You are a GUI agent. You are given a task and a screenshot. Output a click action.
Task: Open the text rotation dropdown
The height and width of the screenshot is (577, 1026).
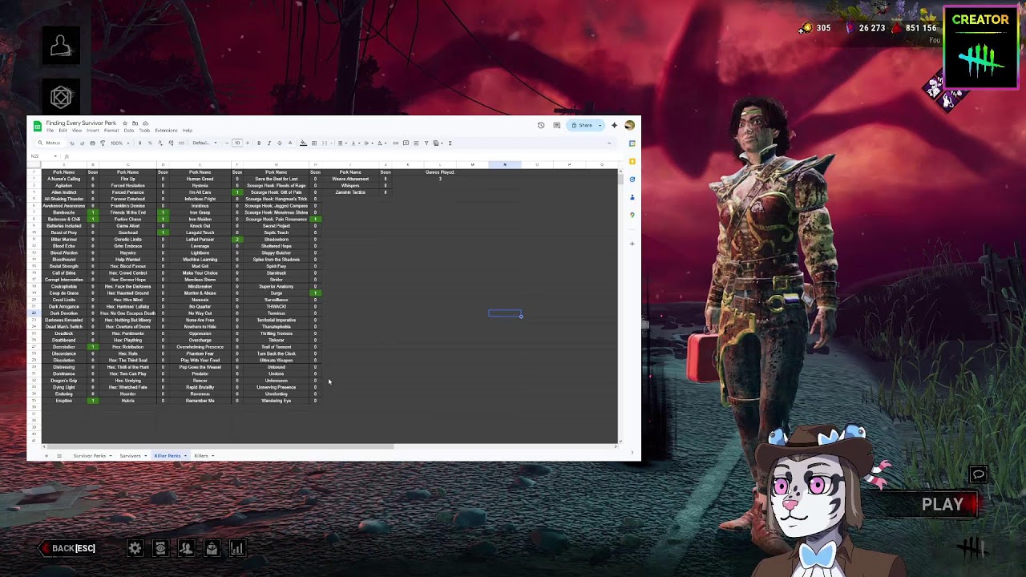pos(382,143)
